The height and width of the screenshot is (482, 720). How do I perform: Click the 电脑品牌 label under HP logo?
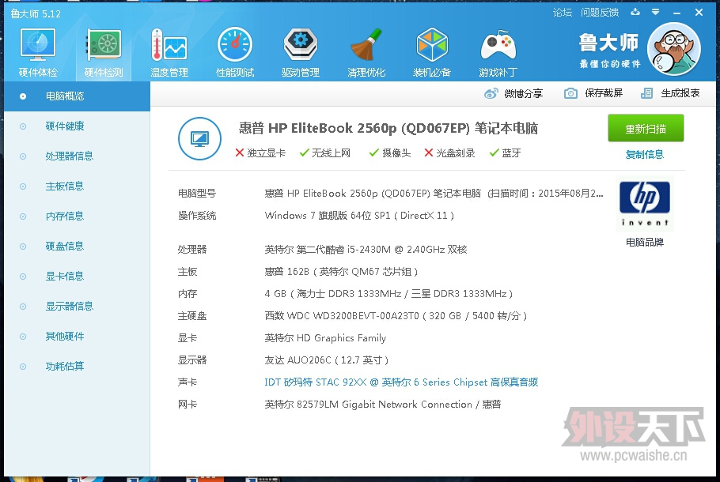click(645, 242)
